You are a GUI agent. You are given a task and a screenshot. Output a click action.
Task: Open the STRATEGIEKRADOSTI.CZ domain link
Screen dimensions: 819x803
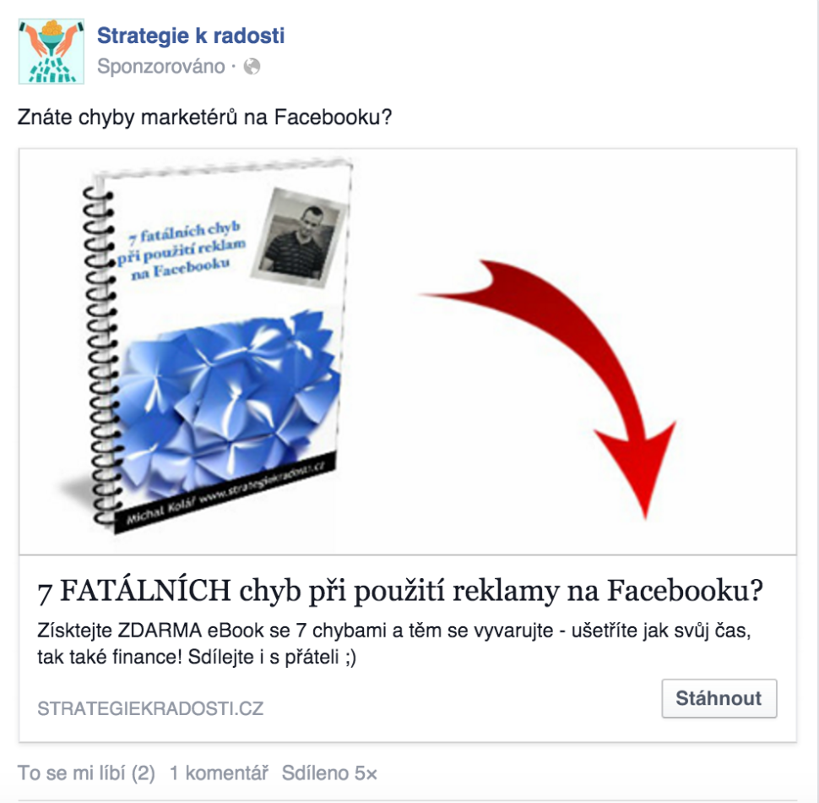(x=150, y=708)
